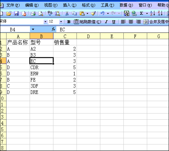169x151 pixels.
Task: Toggle Bold formatting button
Action: 69,22
